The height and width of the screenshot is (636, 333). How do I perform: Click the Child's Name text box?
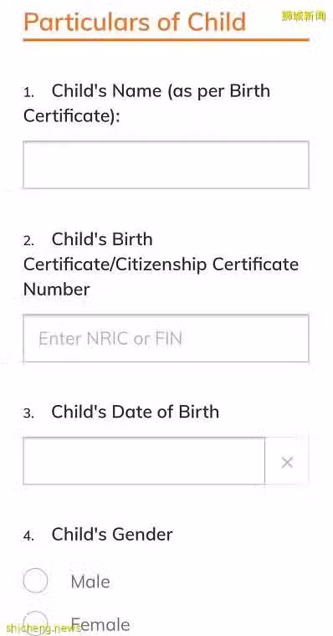tap(166, 165)
